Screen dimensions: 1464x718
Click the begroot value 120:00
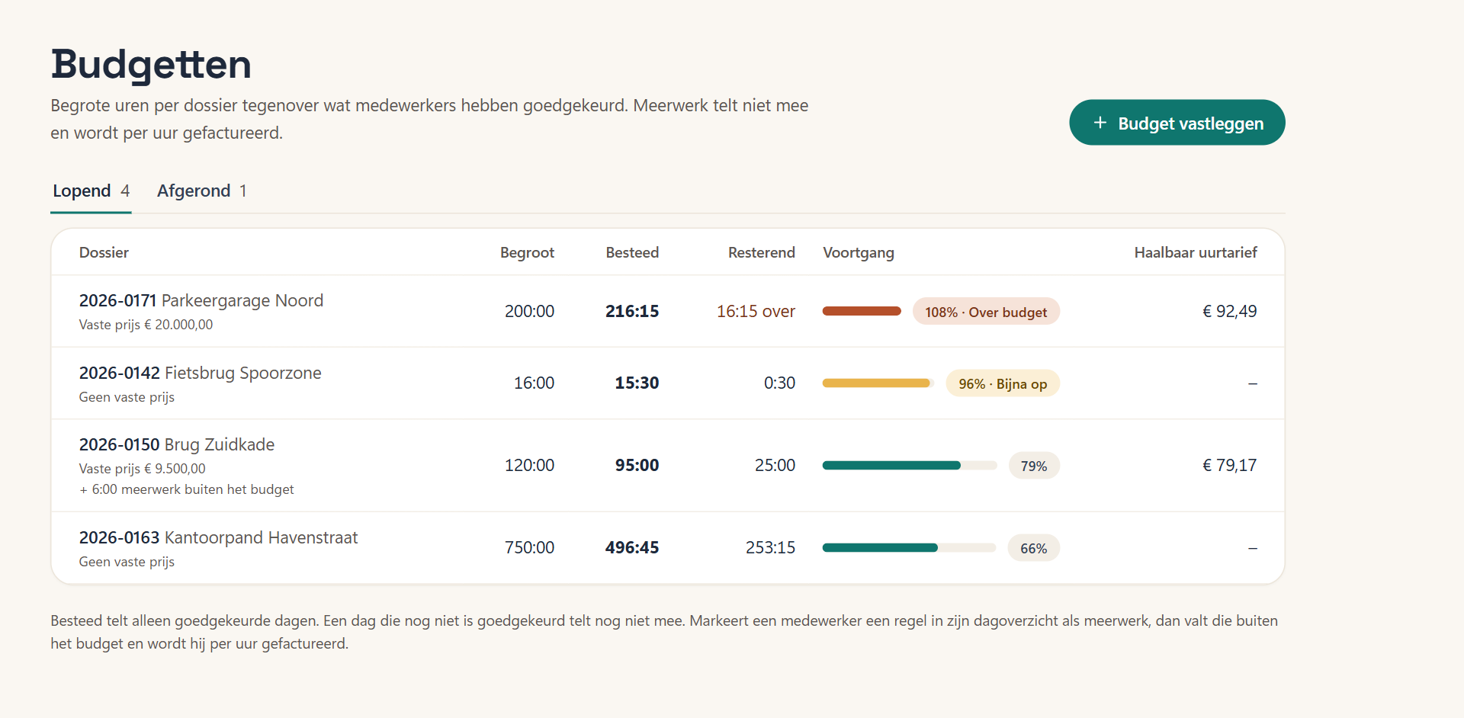pyautogui.click(x=529, y=465)
